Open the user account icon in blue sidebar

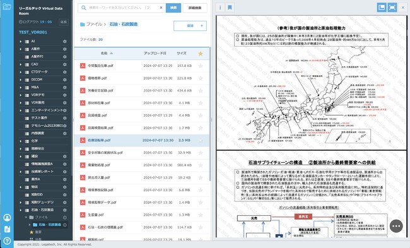pos(7,218)
